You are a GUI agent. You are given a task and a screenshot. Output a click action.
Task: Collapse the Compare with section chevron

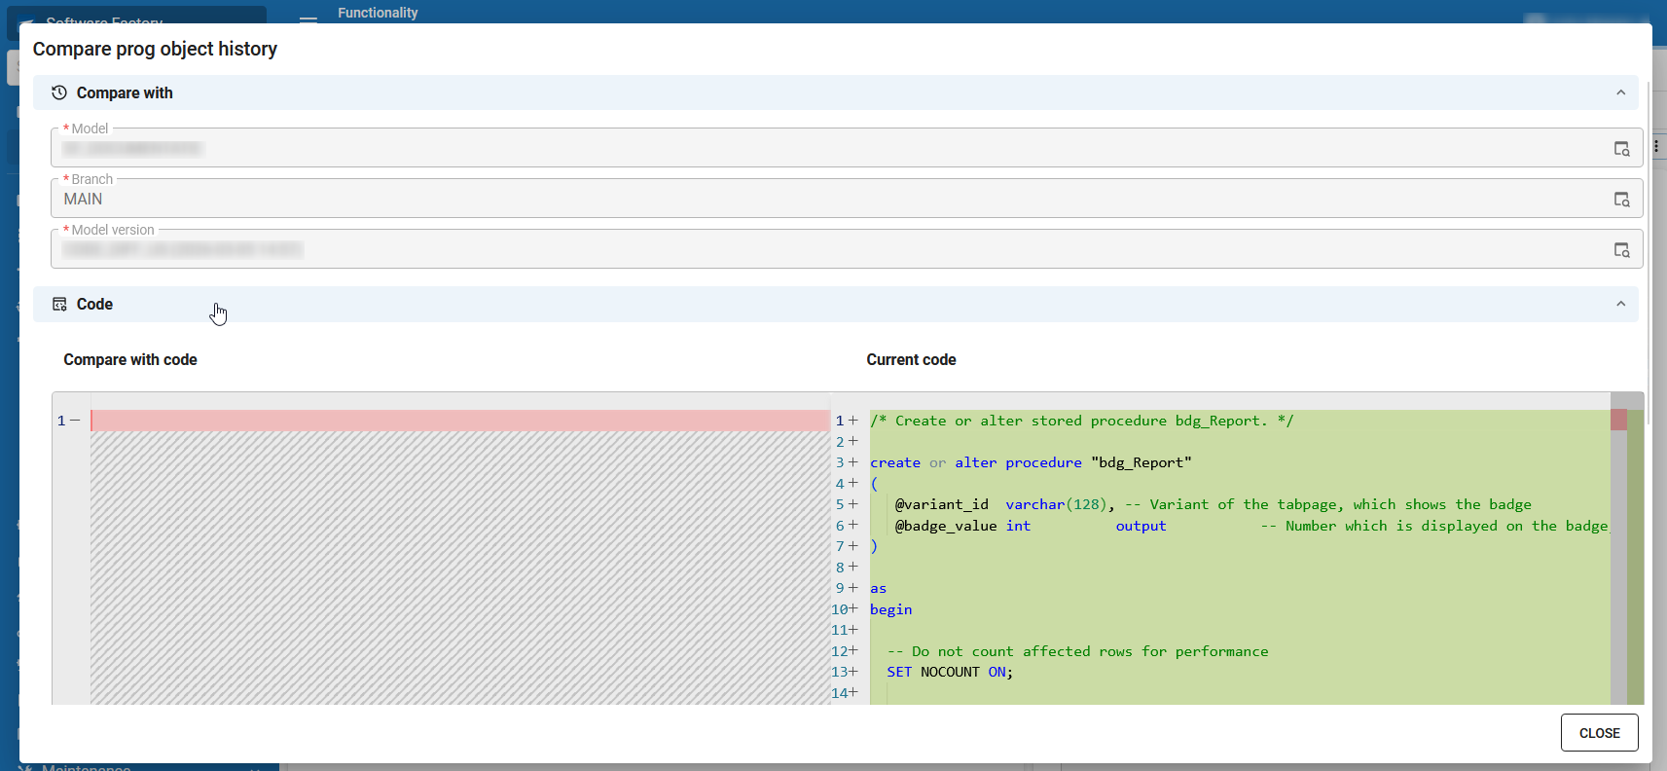[x=1620, y=92]
